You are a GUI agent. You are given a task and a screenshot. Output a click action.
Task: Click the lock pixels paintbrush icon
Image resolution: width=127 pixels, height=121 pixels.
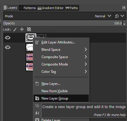[x=15, y=29]
